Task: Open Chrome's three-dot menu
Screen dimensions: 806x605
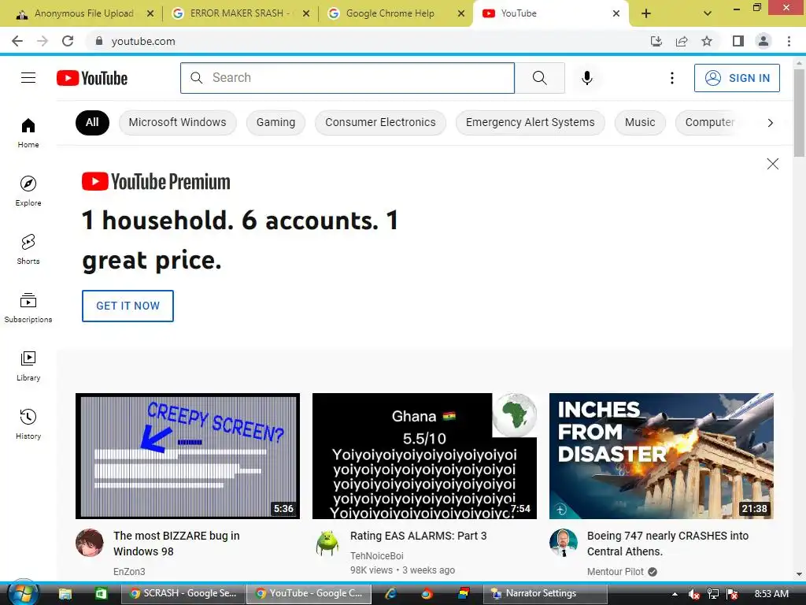Action: pos(789,41)
